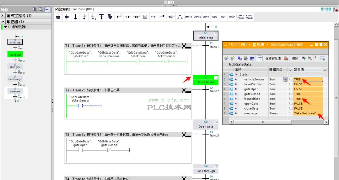Click expand all rows icon in DB toolbar
This screenshot has width=339, height=180.
point(252,59)
